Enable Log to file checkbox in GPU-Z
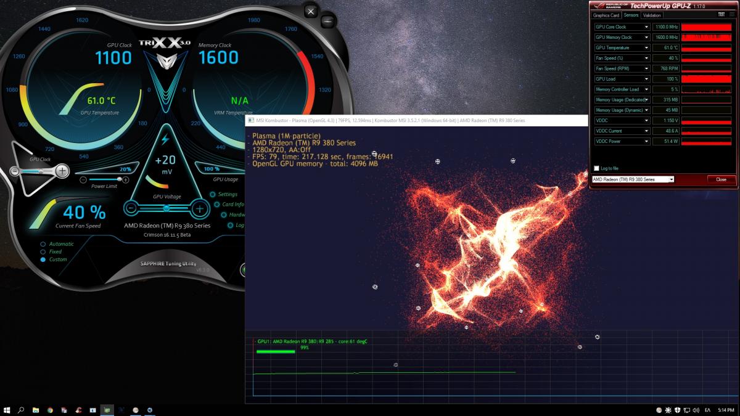This screenshot has width=740, height=416. click(596, 168)
